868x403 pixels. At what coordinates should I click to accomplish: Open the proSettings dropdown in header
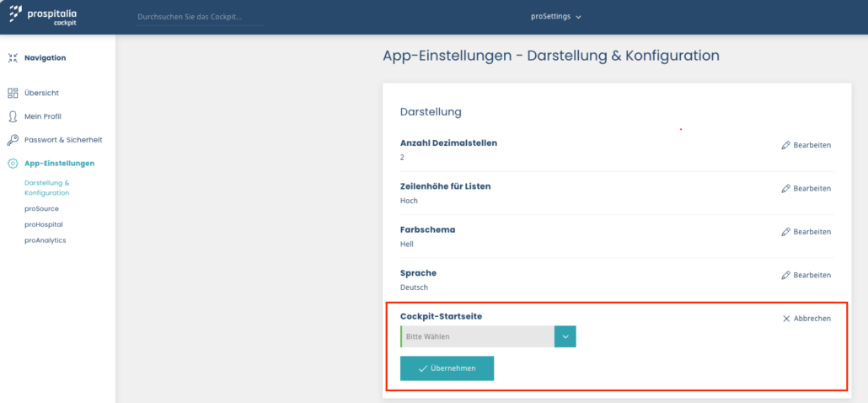pos(556,17)
